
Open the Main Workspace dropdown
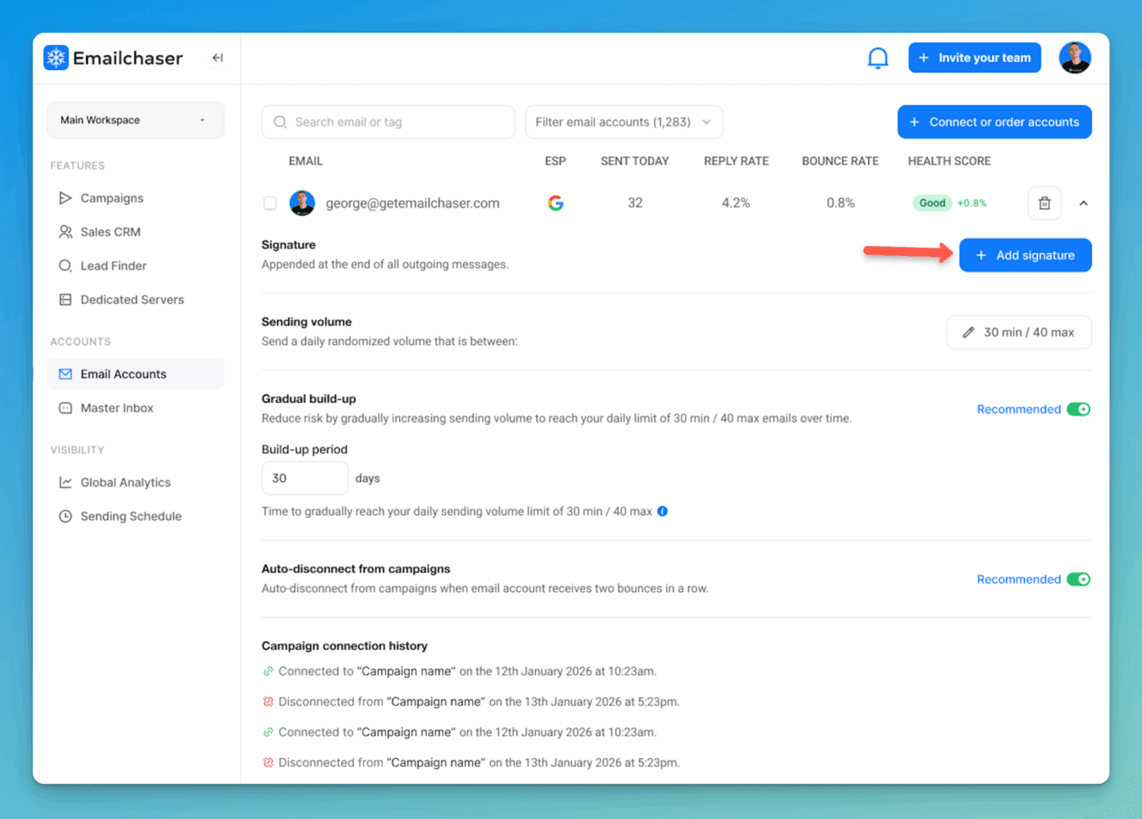136,120
